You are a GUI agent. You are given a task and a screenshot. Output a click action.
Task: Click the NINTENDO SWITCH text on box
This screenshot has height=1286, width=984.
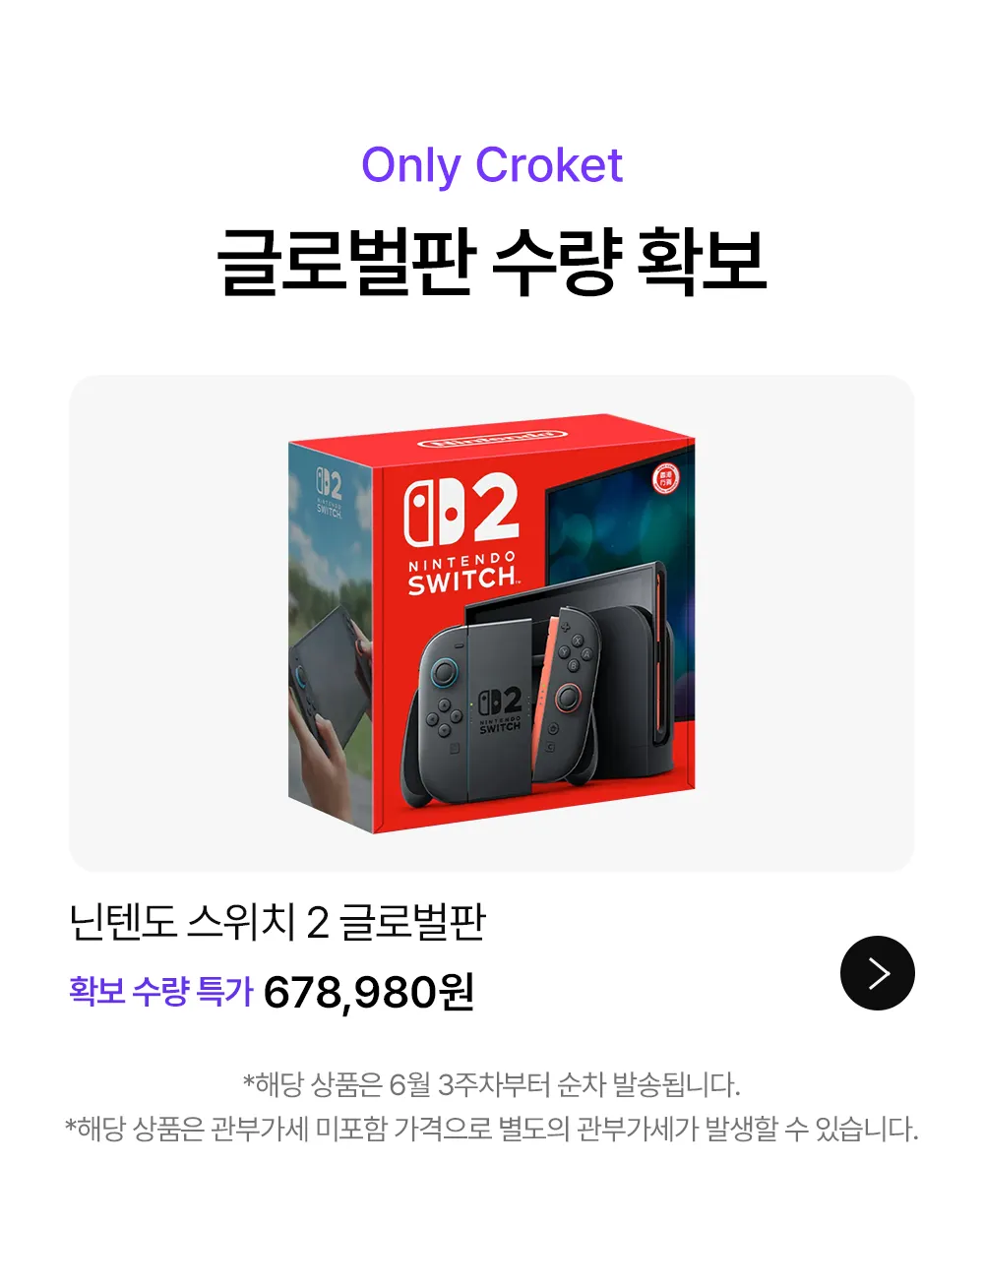click(462, 574)
